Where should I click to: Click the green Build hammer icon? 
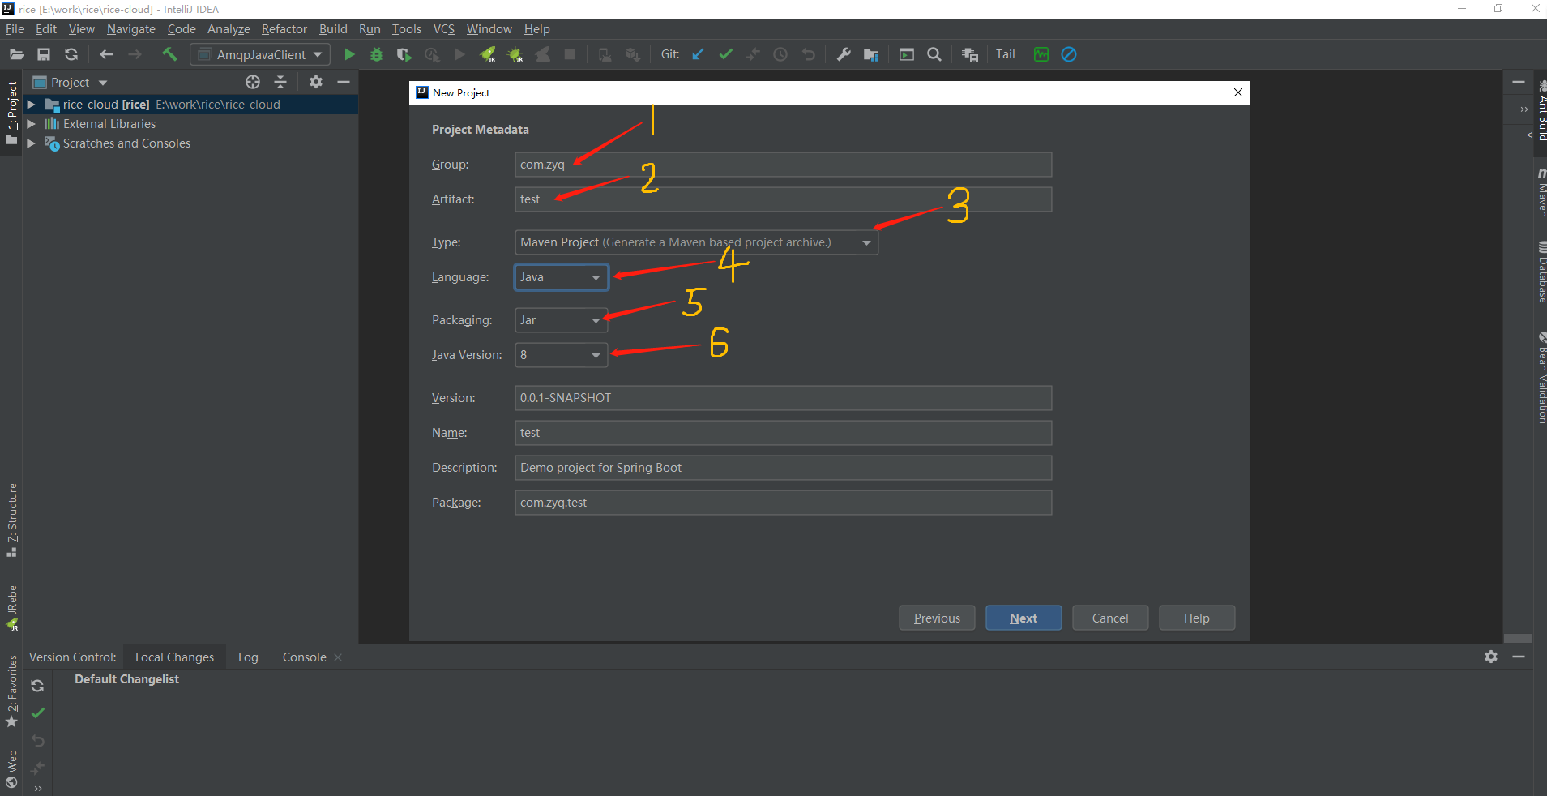click(x=169, y=54)
